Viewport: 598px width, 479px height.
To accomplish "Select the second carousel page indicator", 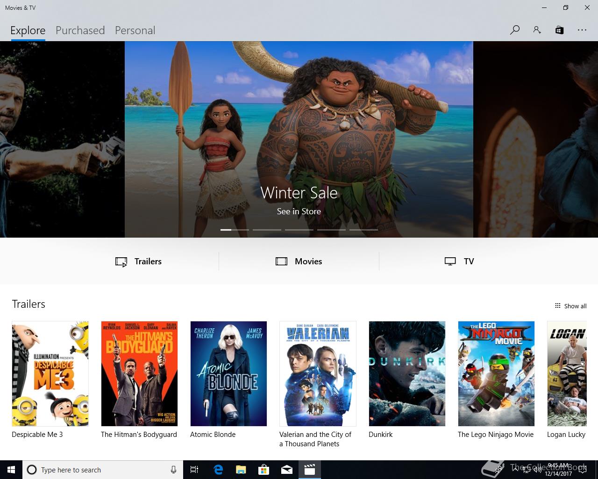I will pyautogui.click(x=267, y=230).
